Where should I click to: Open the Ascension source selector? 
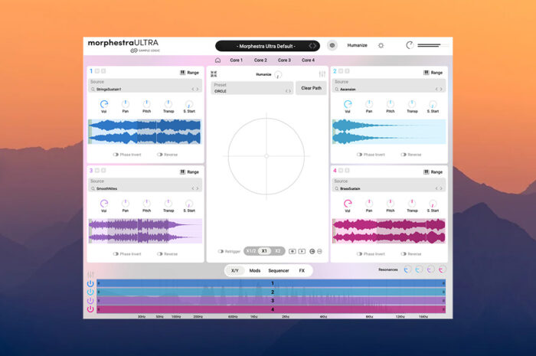tap(389, 86)
